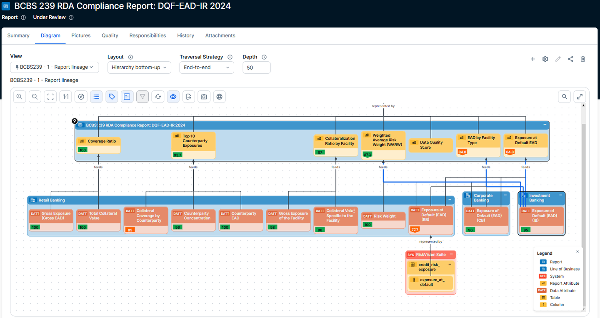Viewport: 600px width, 318px height.
Task: Expand diagram to fullscreen via arrows icon
Action: 580,97
